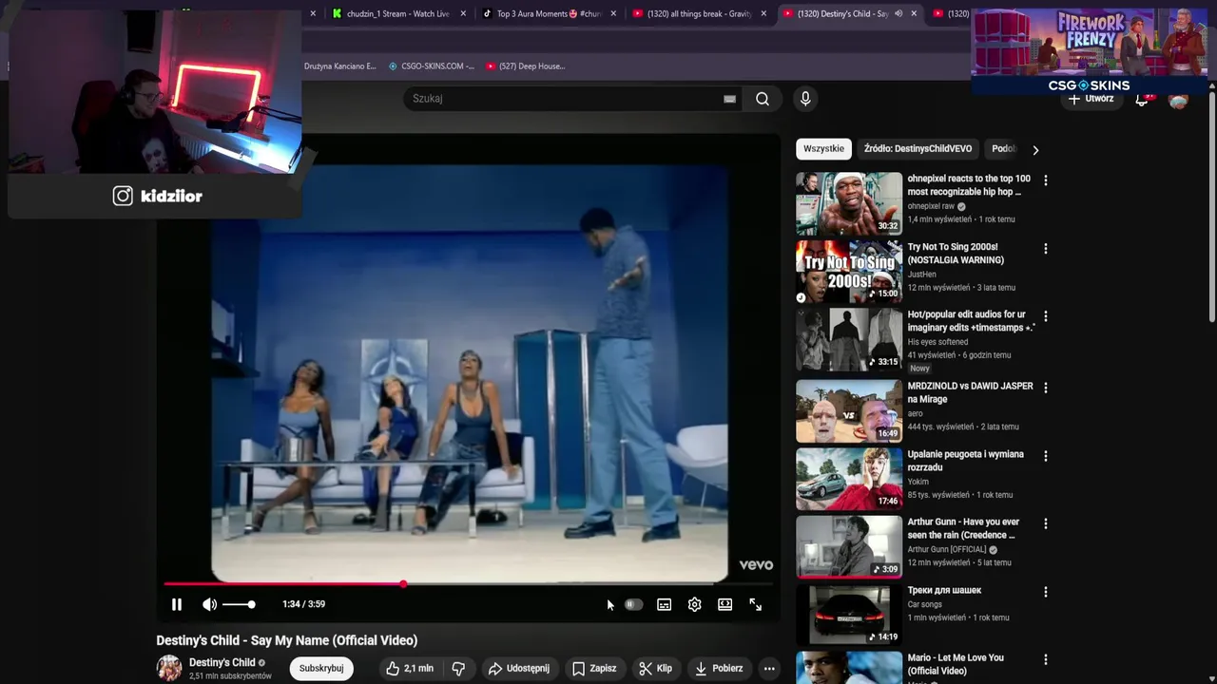Click the Subskrybuj button
Image resolution: width=1217 pixels, height=684 pixels.
pos(321,669)
